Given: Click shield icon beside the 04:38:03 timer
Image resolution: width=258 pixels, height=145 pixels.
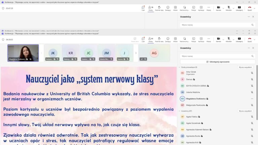Looking at the screenshot, I should pyautogui.click(x=3, y=40).
